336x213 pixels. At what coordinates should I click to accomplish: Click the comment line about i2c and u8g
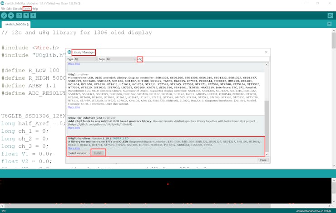(76, 33)
